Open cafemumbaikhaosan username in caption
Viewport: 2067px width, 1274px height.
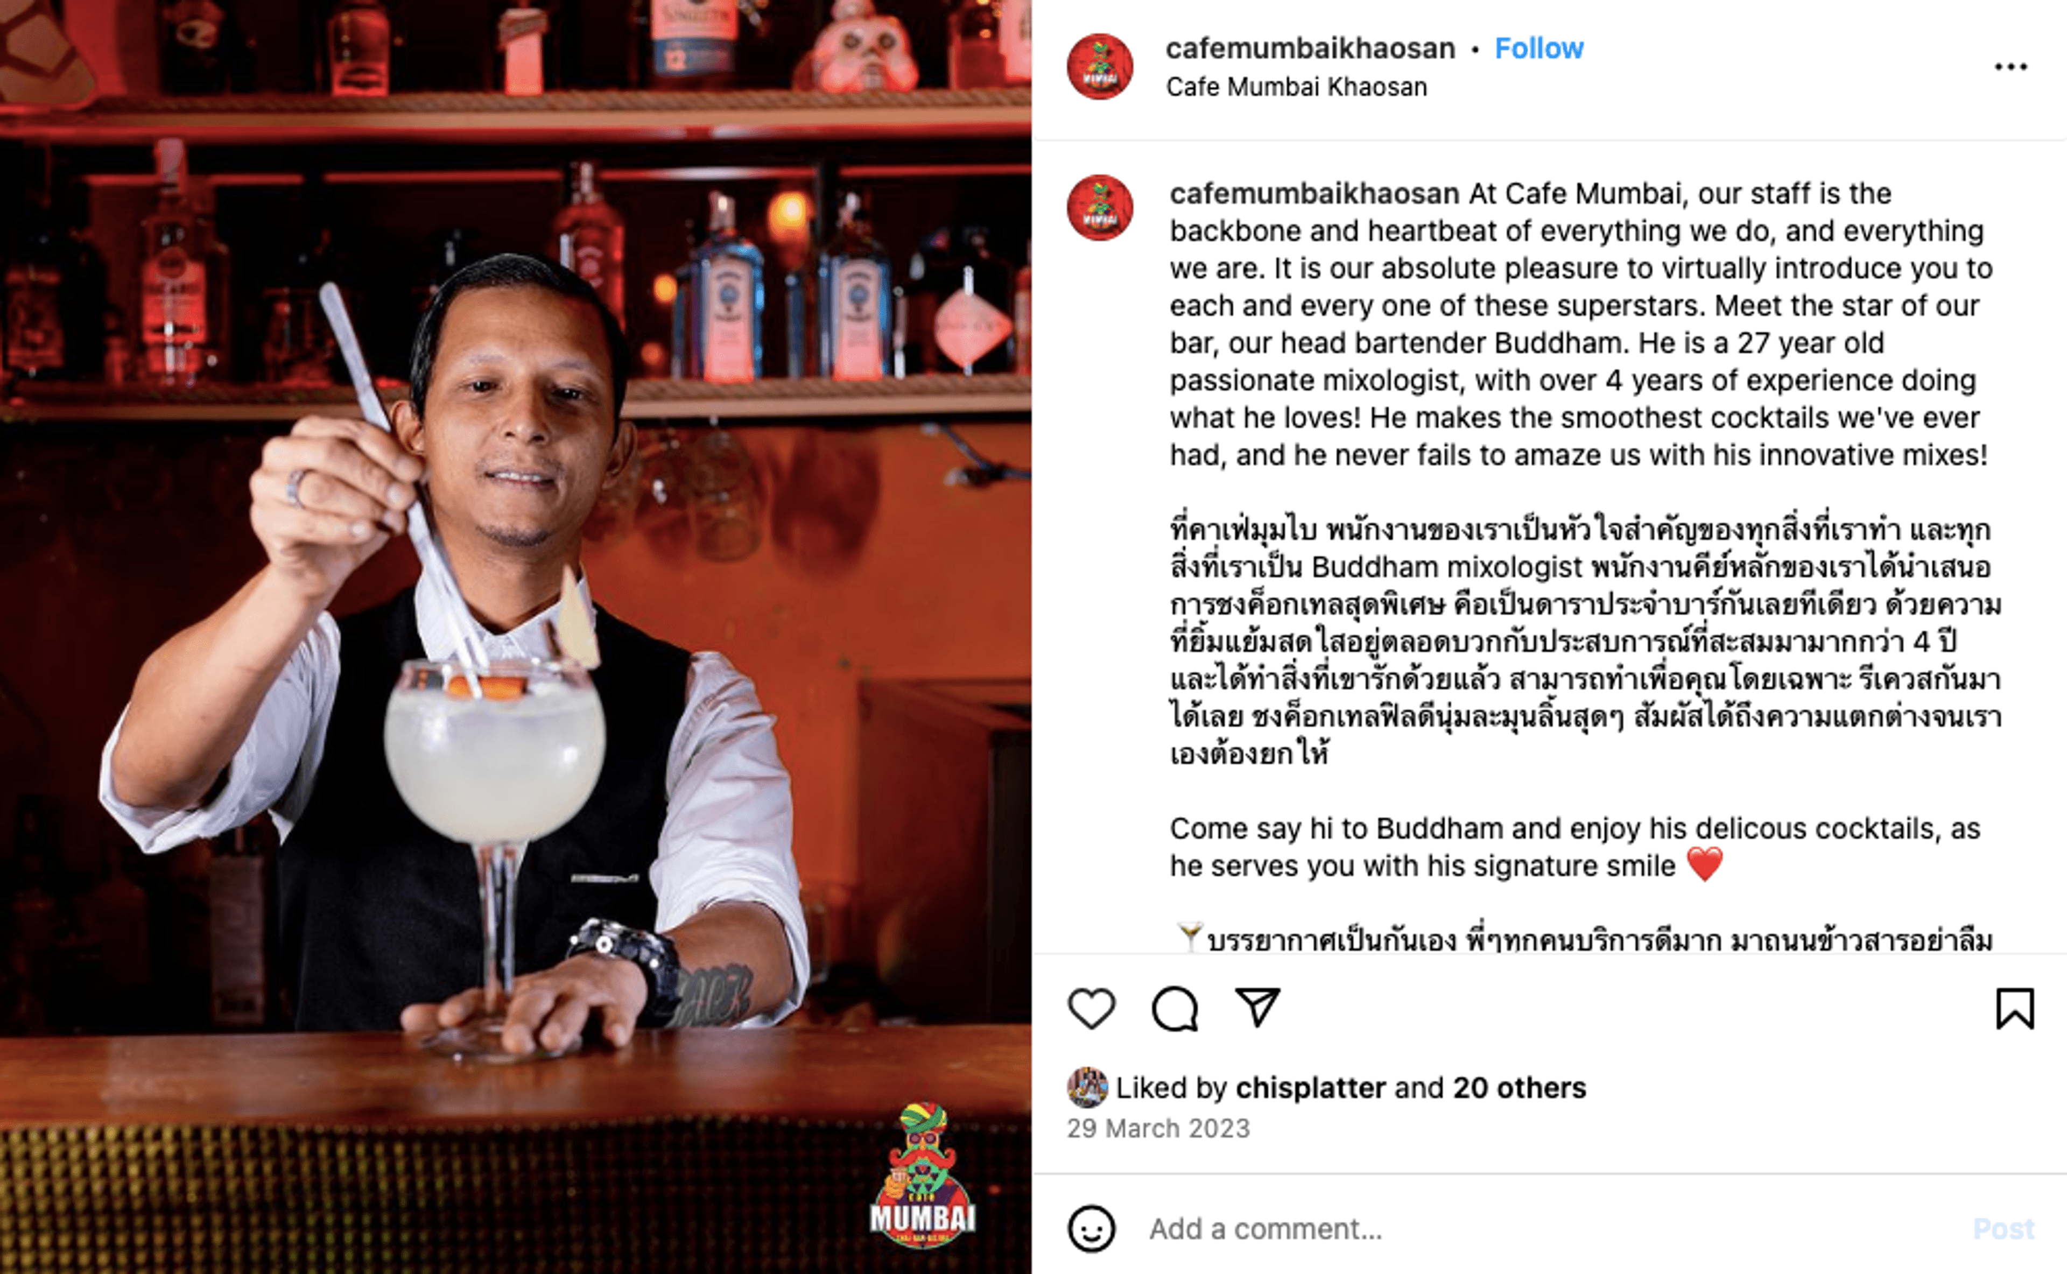pyautogui.click(x=1314, y=194)
